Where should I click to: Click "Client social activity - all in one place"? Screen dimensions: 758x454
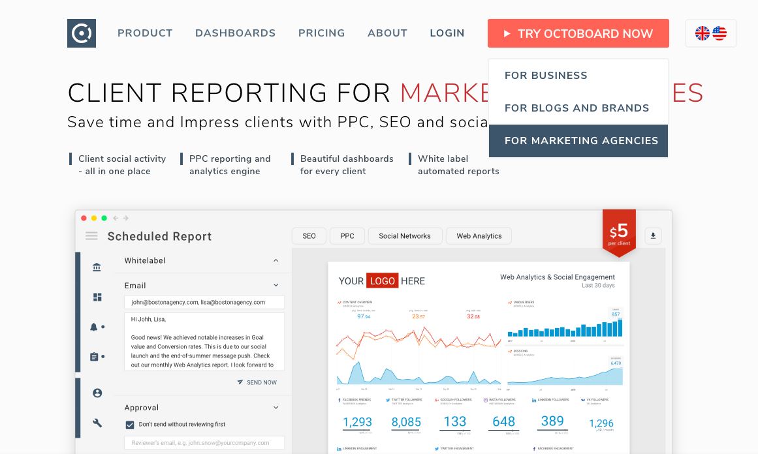pyautogui.click(x=122, y=164)
